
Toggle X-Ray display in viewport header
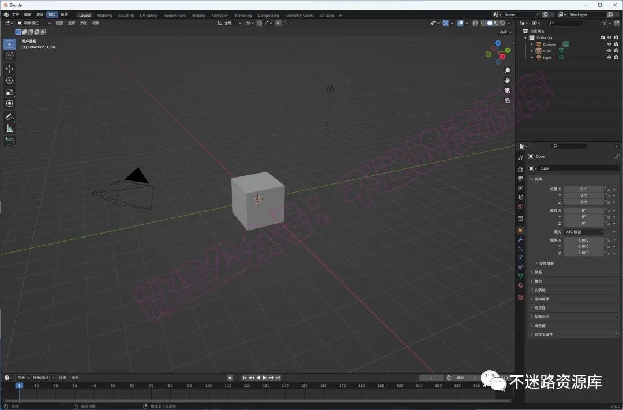(475, 23)
